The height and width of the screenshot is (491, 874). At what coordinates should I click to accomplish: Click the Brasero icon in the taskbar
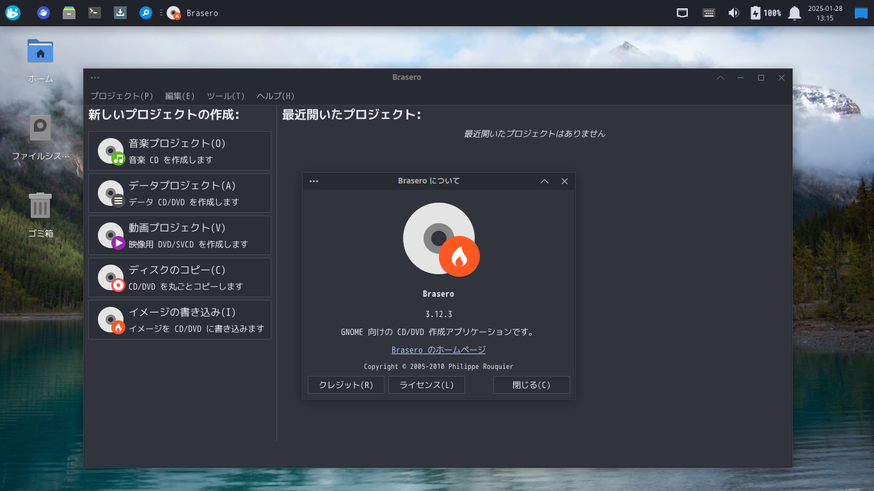(x=173, y=12)
